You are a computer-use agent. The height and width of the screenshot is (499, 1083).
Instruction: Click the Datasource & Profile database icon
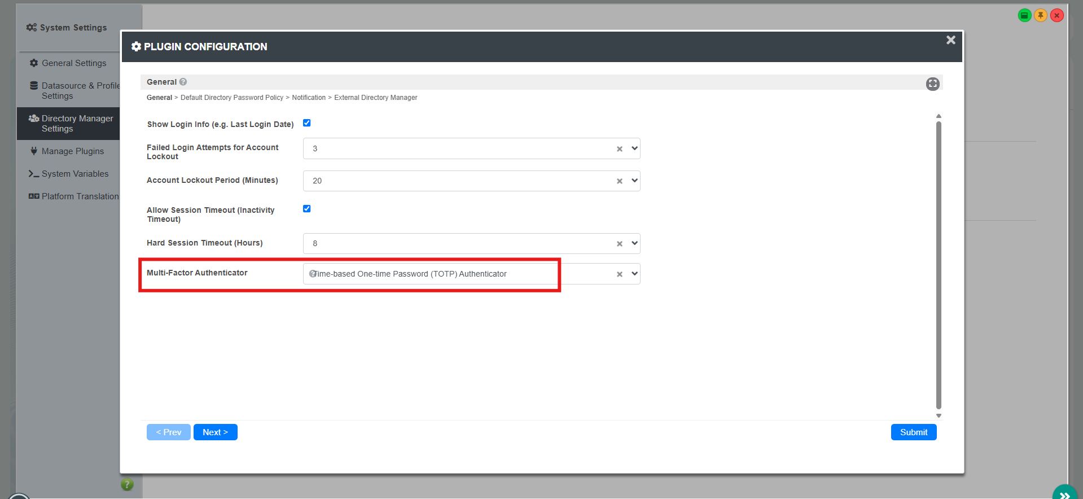34,86
